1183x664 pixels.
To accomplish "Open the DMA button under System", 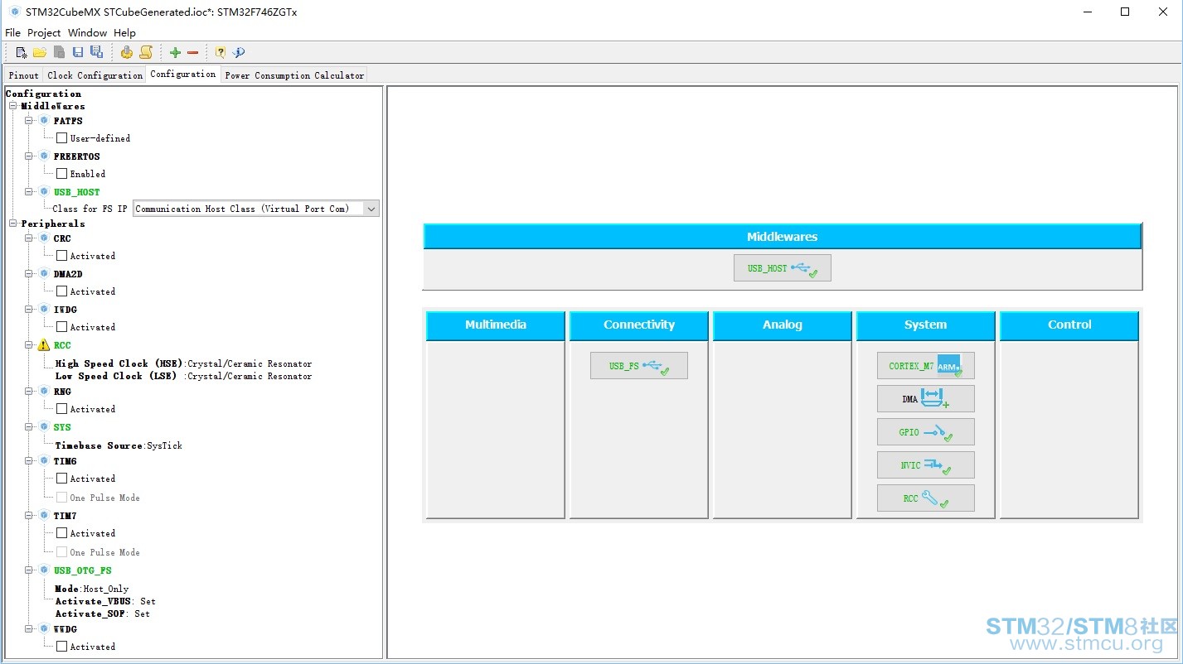I will (x=925, y=399).
